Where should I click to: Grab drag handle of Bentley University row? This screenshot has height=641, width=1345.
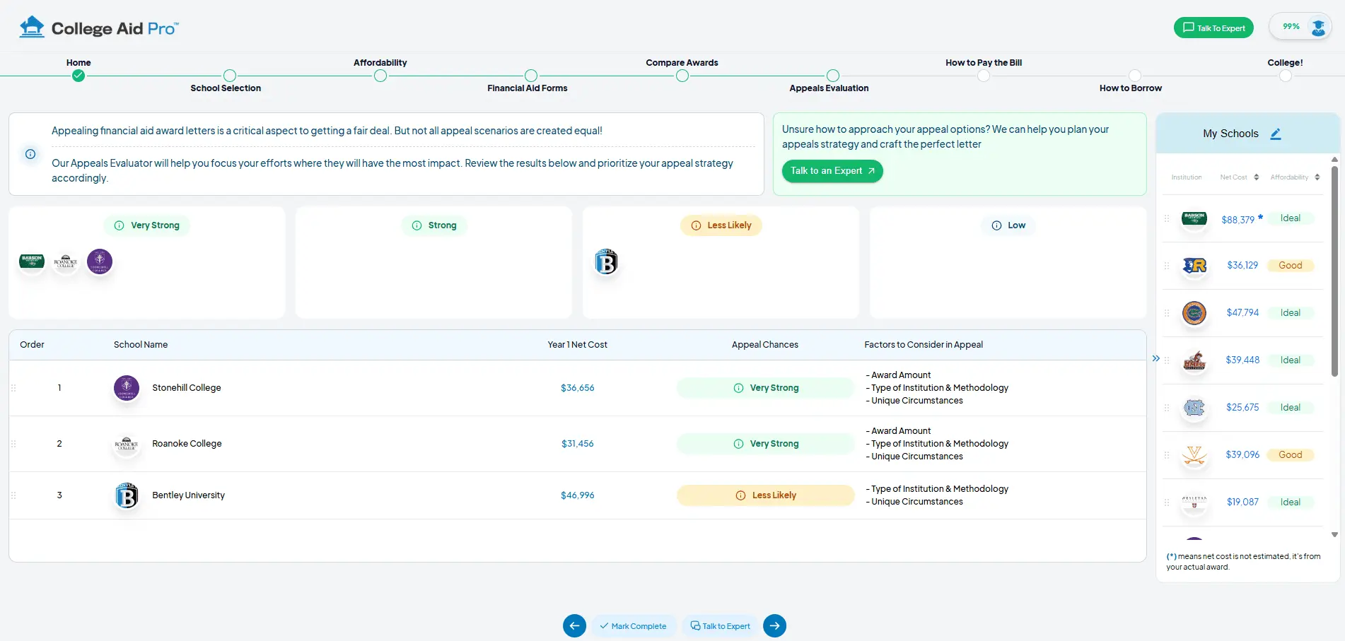(13, 495)
